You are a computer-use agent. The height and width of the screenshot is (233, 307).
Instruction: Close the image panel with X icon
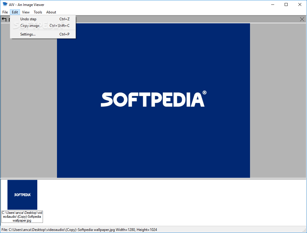click(302, 19)
